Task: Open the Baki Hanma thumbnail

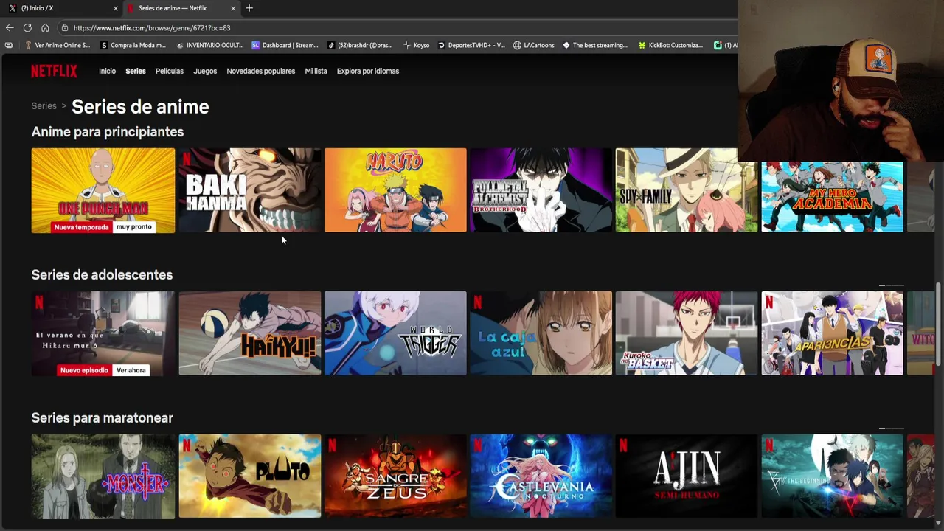Action: 250,190
